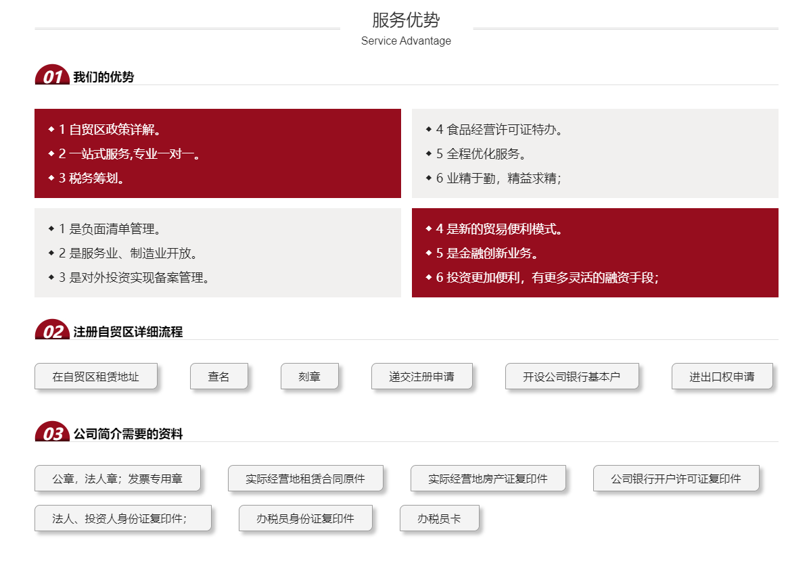Click the 办税员卡 button

[x=439, y=518]
